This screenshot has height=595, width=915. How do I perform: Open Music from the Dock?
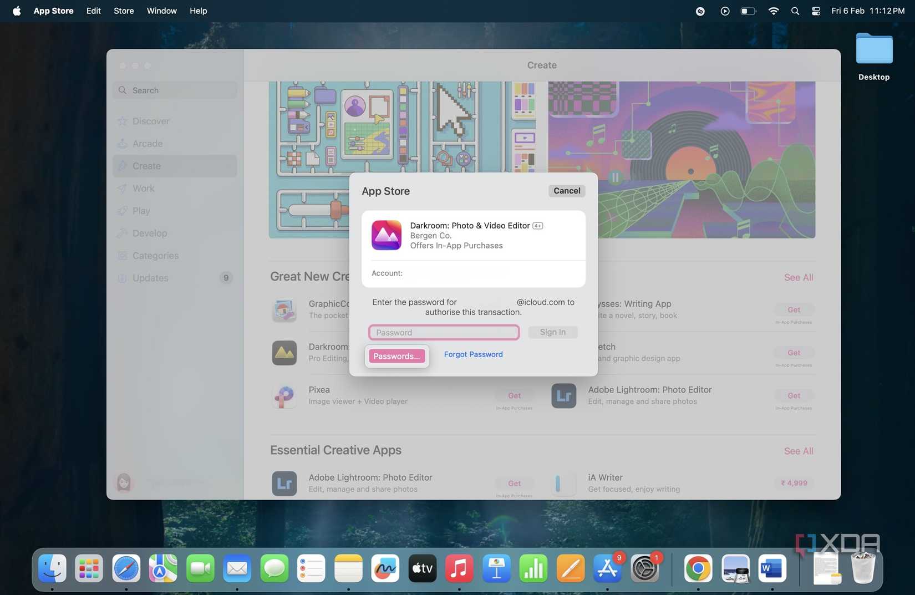(x=459, y=568)
